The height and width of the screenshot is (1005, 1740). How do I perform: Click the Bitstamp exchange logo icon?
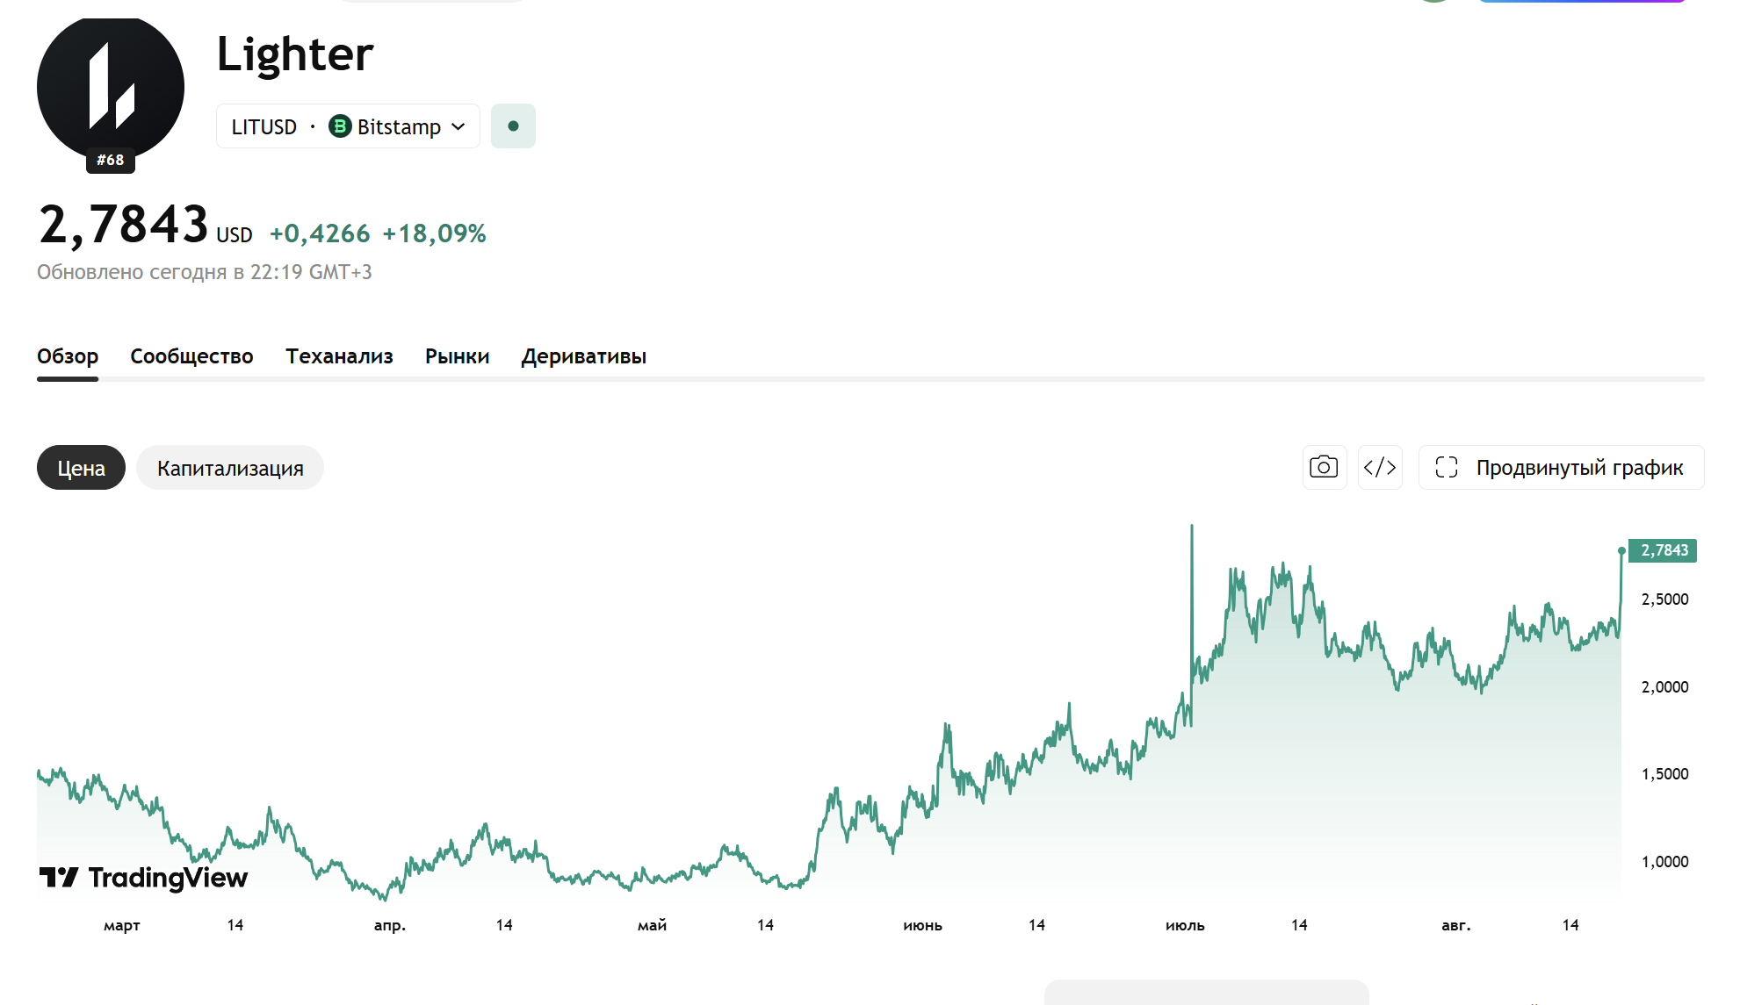pyautogui.click(x=340, y=126)
